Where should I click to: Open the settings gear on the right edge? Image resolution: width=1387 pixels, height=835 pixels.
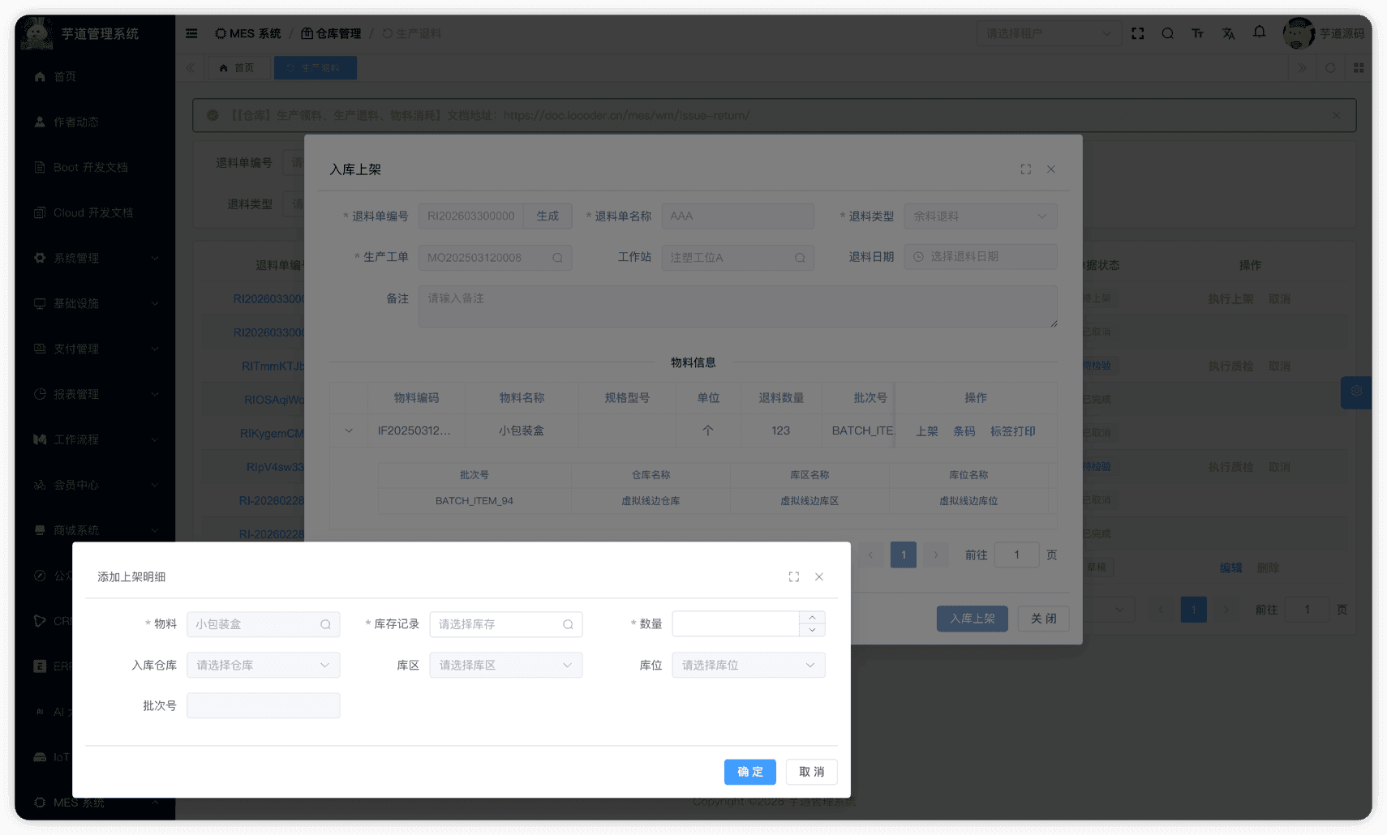pyautogui.click(x=1355, y=392)
